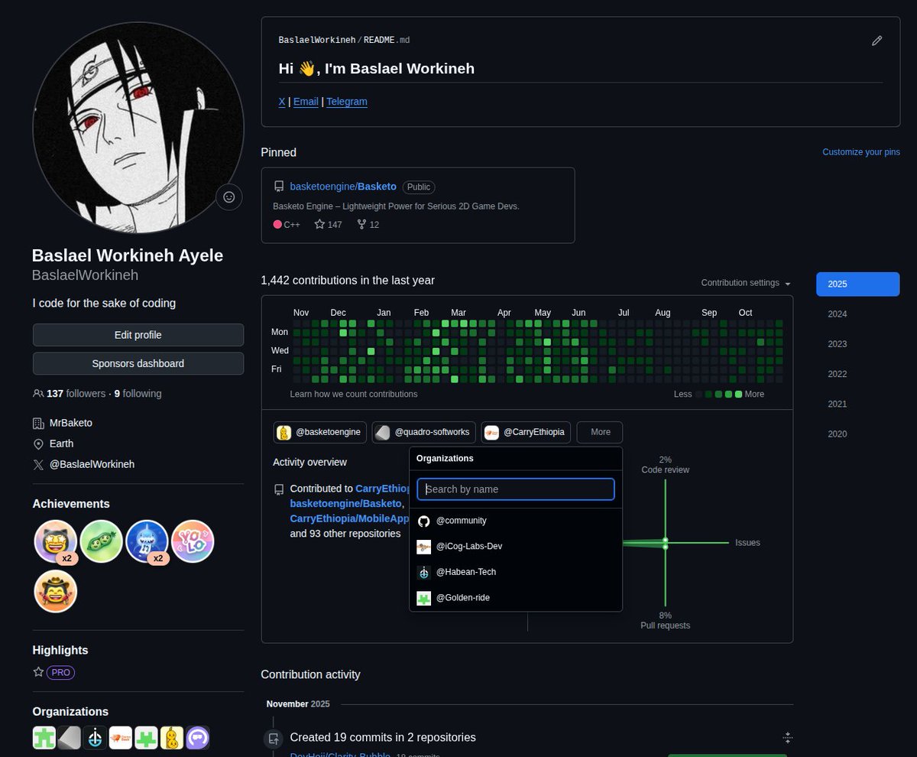This screenshot has width=917, height=757.
Task: Click the cowboy Quickdraw achievement badge
Action: pyautogui.click(x=55, y=590)
